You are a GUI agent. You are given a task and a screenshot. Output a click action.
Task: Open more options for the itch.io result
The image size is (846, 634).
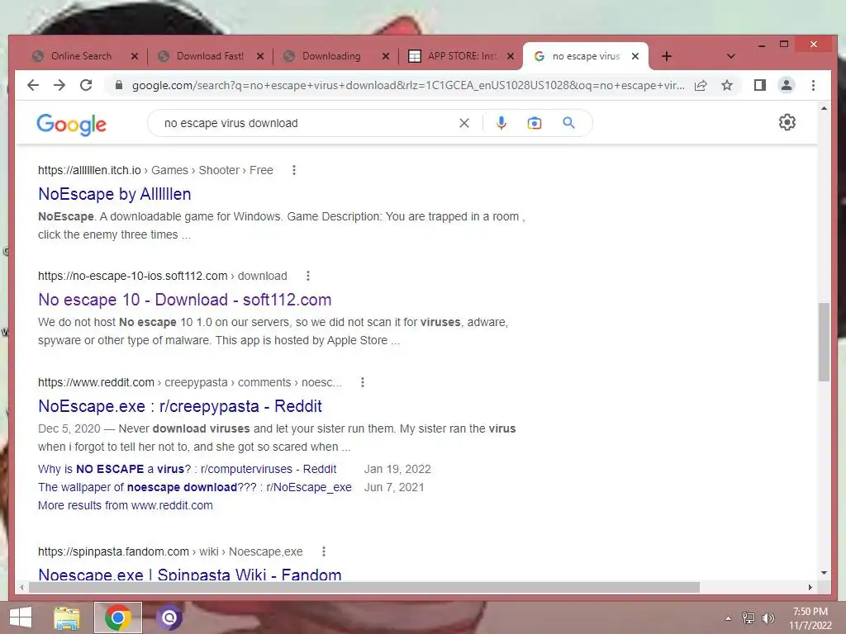294,170
